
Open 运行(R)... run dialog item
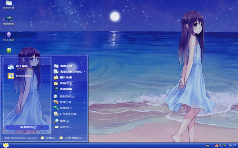[x=63, y=127]
